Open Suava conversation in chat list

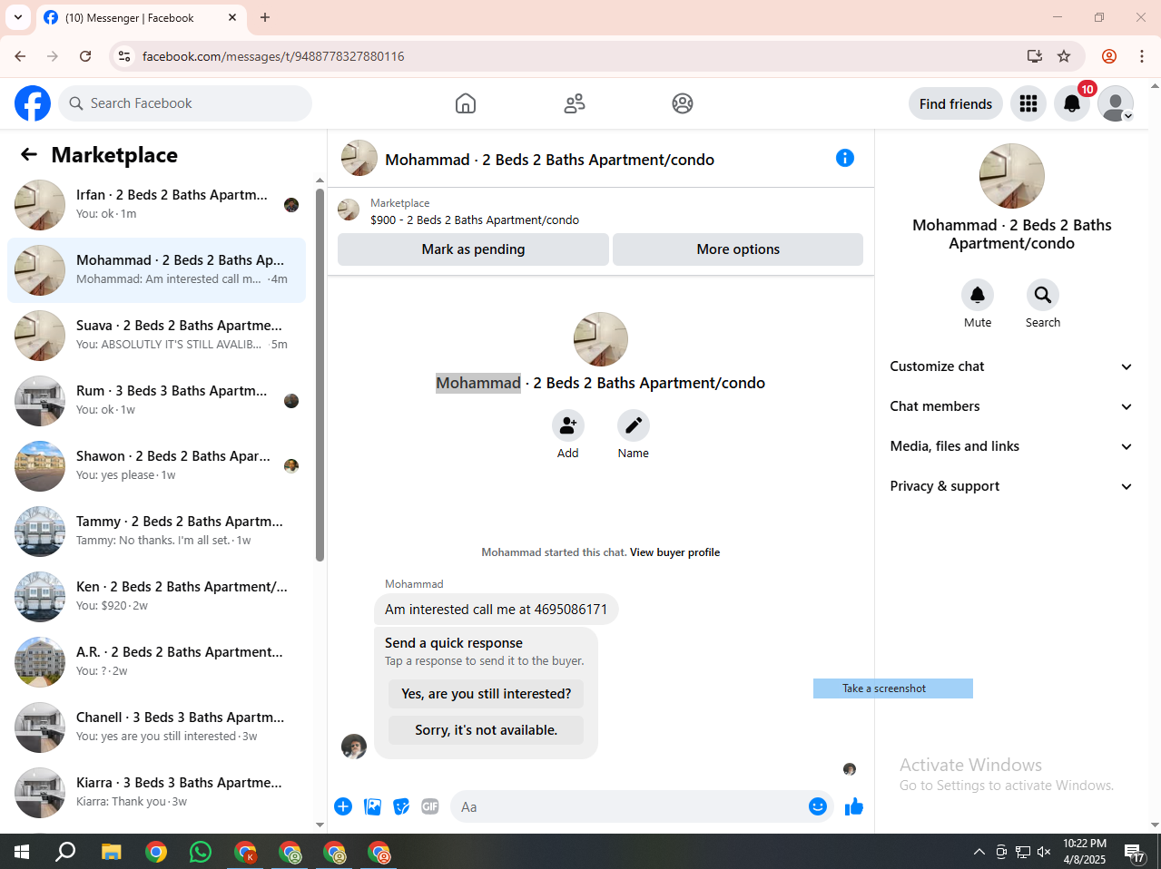pyautogui.click(x=156, y=336)
